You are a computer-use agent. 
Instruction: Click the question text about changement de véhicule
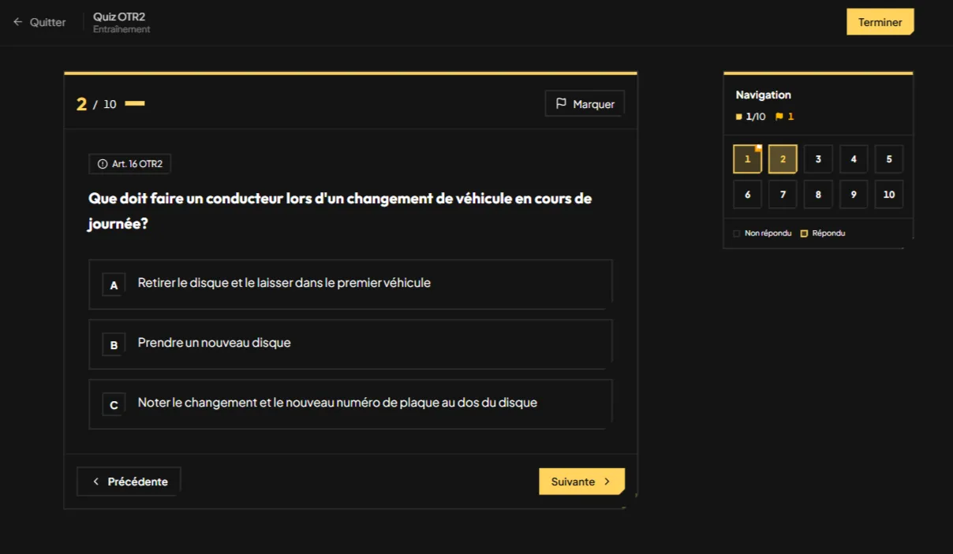(340, 211)
